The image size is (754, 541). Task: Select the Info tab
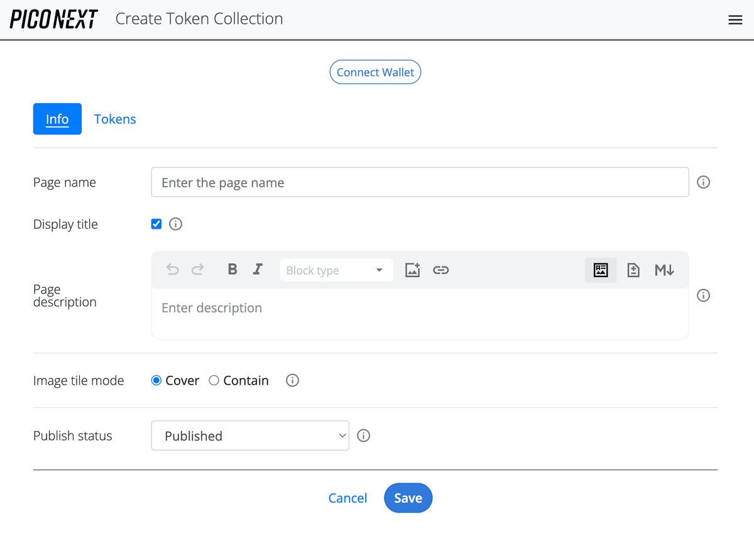click(57, 119)
